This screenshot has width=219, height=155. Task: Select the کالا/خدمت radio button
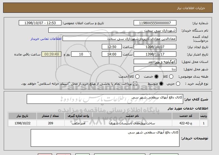[137, 77]
